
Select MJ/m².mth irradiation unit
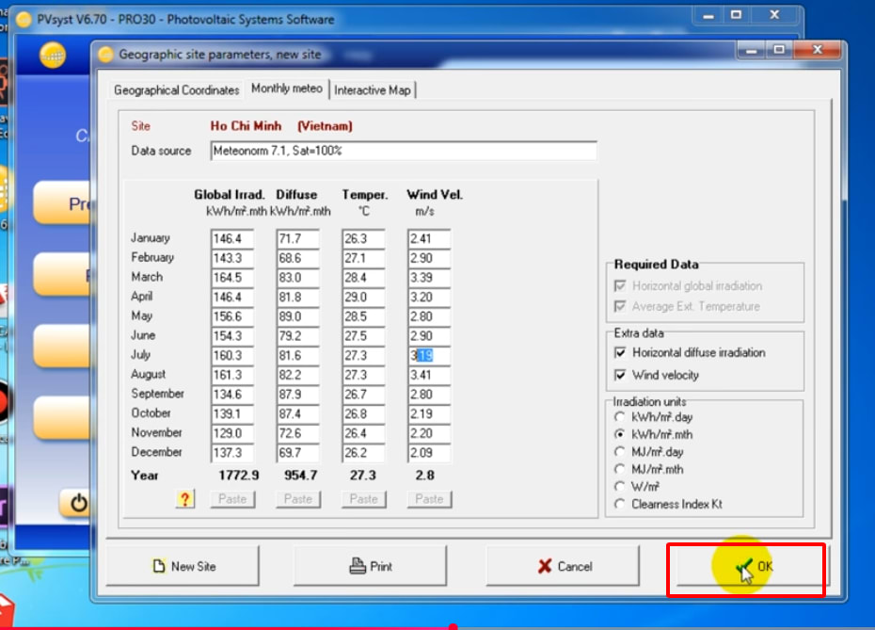pyautogui.click(x=619, y=469)
